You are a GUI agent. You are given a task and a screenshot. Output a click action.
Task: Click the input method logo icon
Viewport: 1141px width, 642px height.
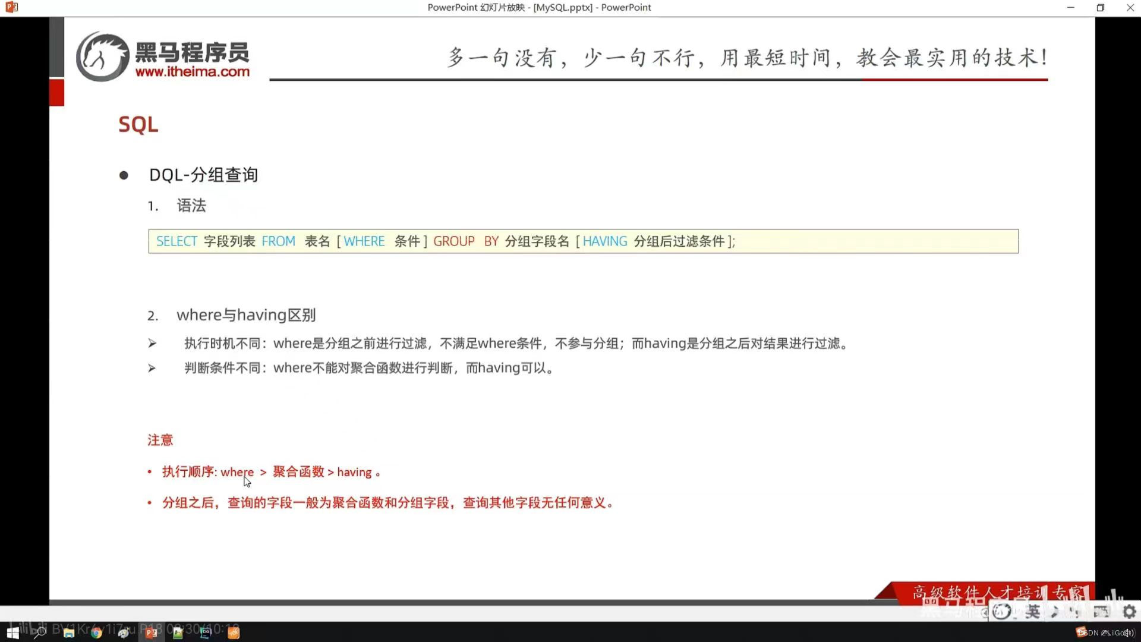[x=1002, y=612]
